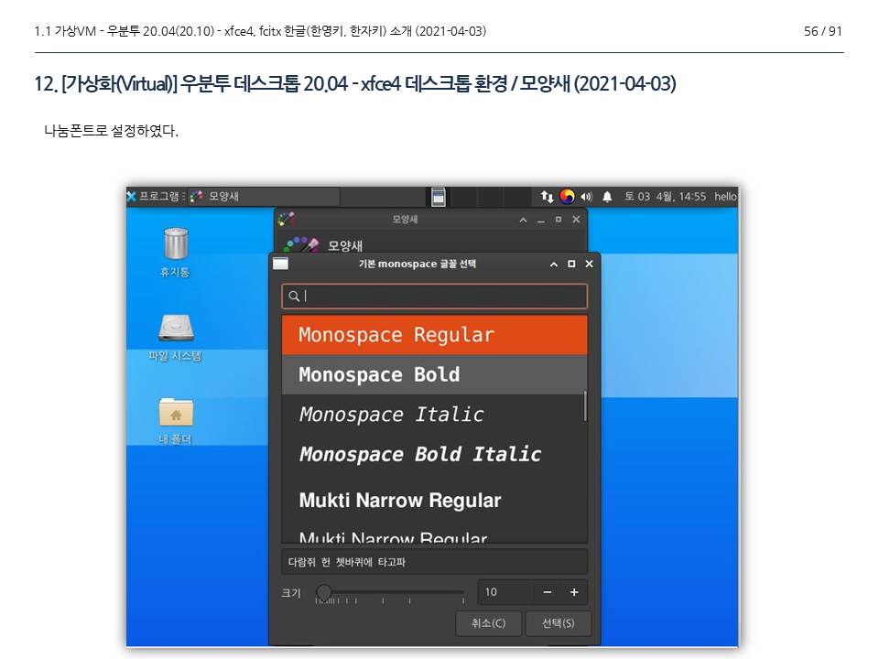Maximize the font selection dialog
The image size is (879, 659).
click(x=571, y=264)
